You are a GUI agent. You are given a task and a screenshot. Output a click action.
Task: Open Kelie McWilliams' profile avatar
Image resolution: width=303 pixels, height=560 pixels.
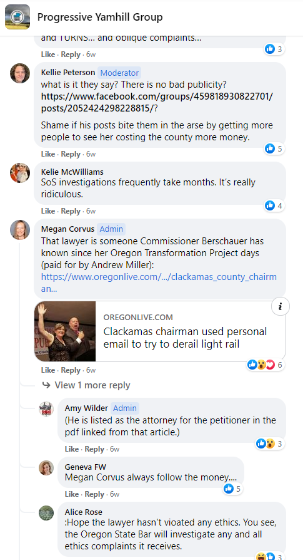pyautogui.click(x=20, y=173)
